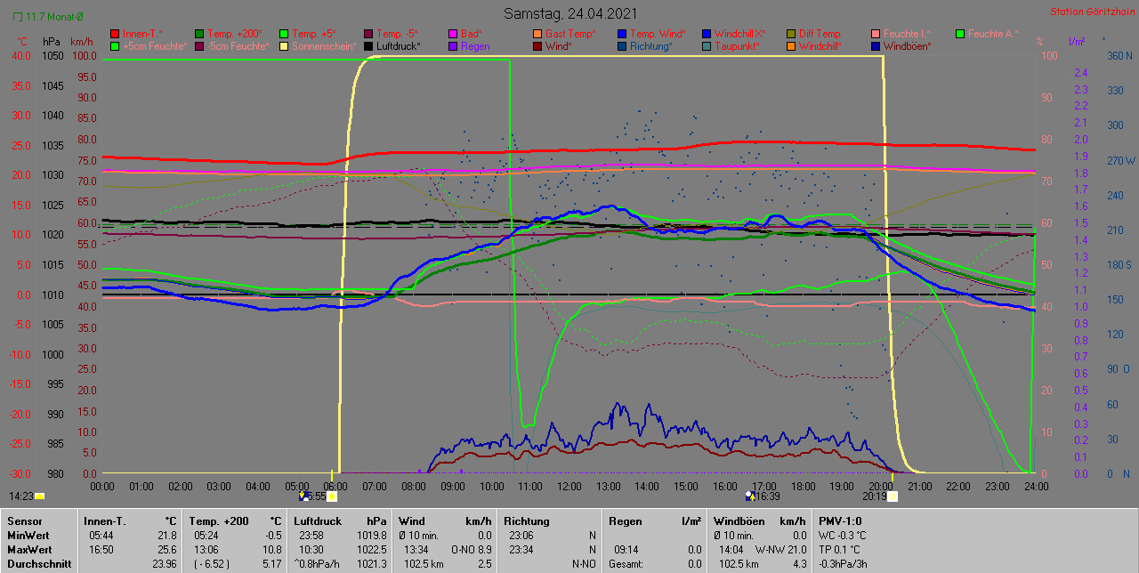Click the Richtung legend swatch
The width and height of the screenshot is (1139, 573).
pyautogui.click(x=622, y=46)
